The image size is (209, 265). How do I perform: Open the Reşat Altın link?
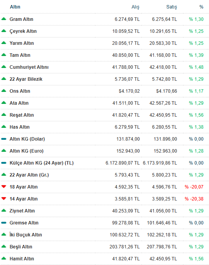click(x=22, y=115)
